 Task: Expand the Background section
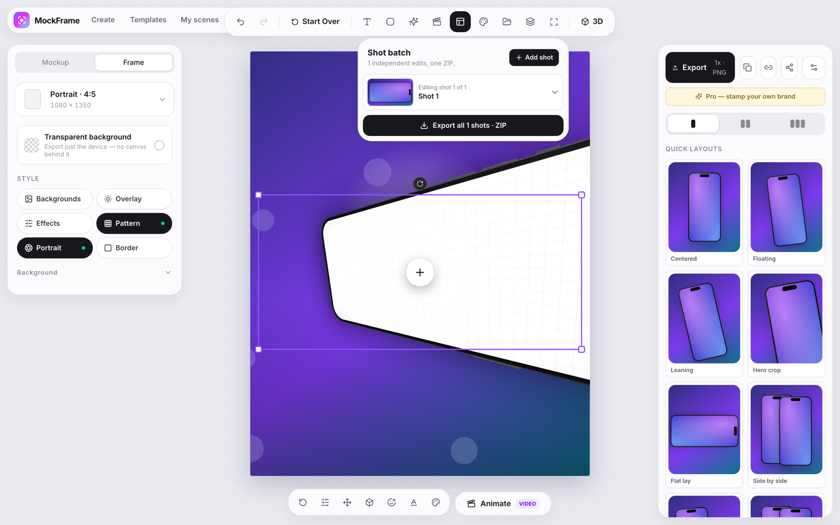(x=94, y=272)
